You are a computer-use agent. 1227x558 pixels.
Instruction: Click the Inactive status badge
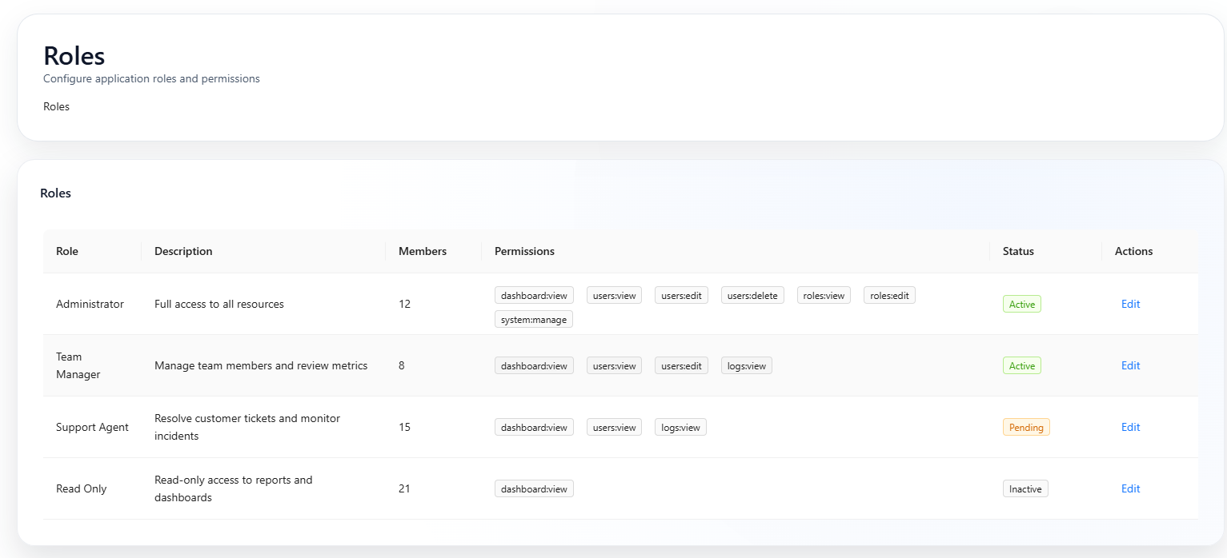(1025, 488)
